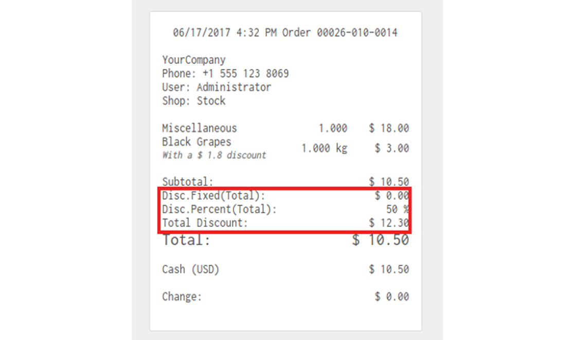Click the Total Discount amount $ 12.30
This screenshot has height=340, width=573.
click(x=389, y=223)
